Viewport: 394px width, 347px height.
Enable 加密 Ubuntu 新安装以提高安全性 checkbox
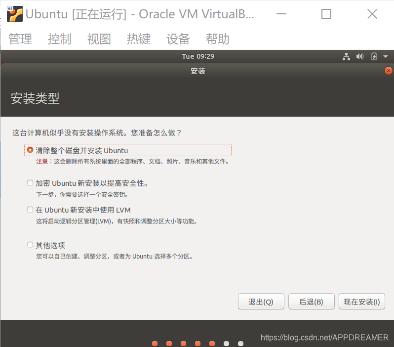click(30, 183)
